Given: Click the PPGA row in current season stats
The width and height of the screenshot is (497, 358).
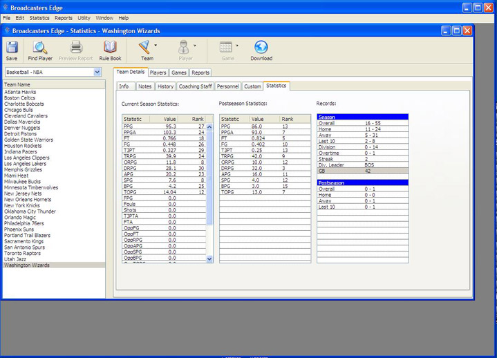Looking at the screenshot, I should click(165, 133).
